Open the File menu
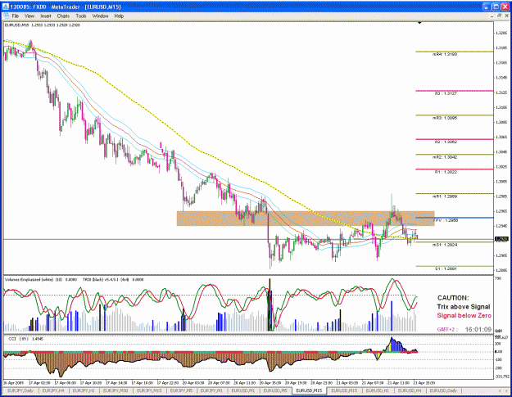 (x=16, y=16)
